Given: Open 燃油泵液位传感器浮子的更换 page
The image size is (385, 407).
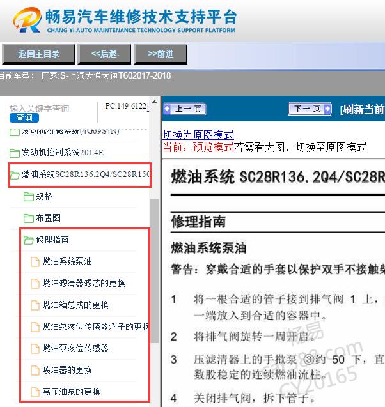Looking at the screenshot, I should click(95, 326).
